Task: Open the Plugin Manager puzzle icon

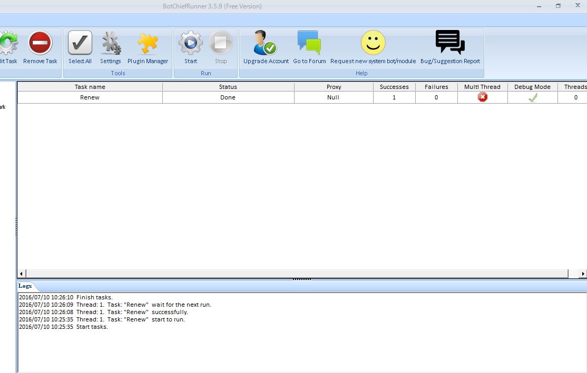Action: tap(148, 44)
